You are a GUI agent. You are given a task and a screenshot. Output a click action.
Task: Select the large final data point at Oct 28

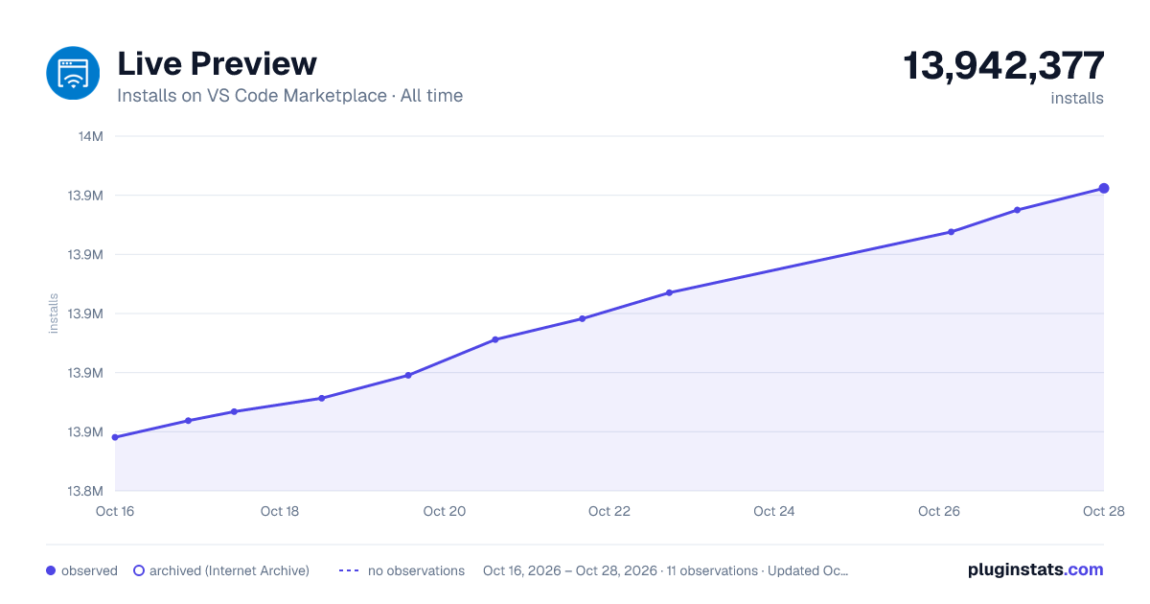pyautogui.click(x=1104, y=188)
